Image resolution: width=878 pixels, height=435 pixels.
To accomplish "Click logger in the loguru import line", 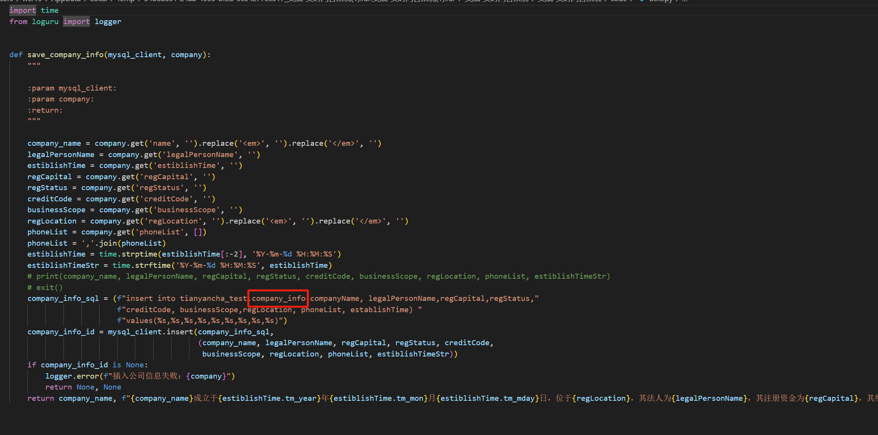I will coord(108,22).
